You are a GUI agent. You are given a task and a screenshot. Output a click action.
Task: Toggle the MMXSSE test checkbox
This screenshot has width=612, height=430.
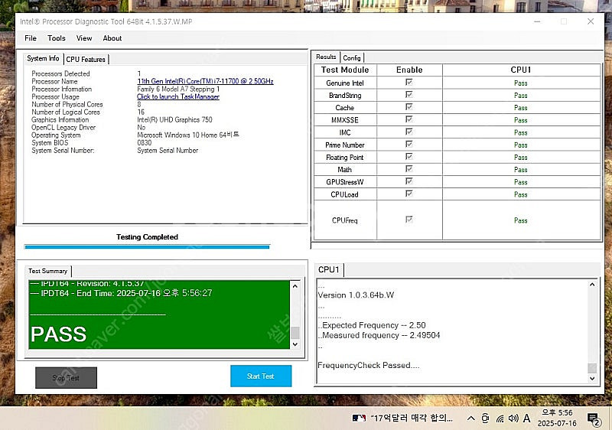(x=409, y=119)
